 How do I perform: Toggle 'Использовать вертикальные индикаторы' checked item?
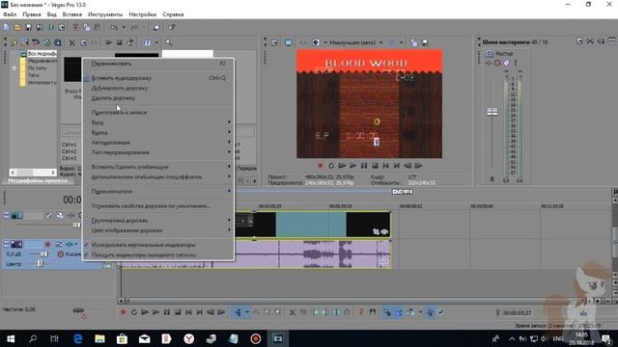coord(159,245)
